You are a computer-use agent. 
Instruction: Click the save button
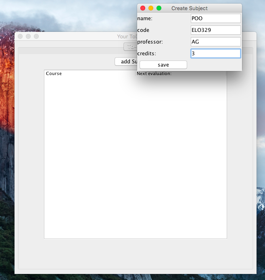point(163,65)
